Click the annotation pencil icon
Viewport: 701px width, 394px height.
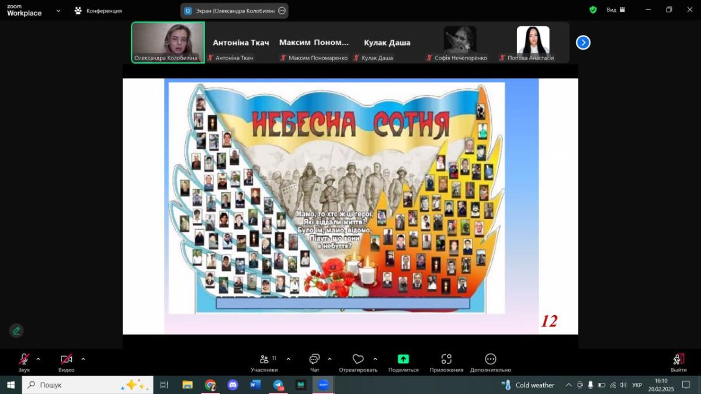(16, 330)
